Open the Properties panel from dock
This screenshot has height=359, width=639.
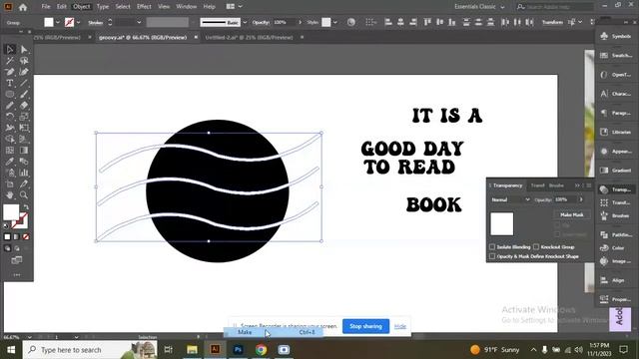coord(616,299)
